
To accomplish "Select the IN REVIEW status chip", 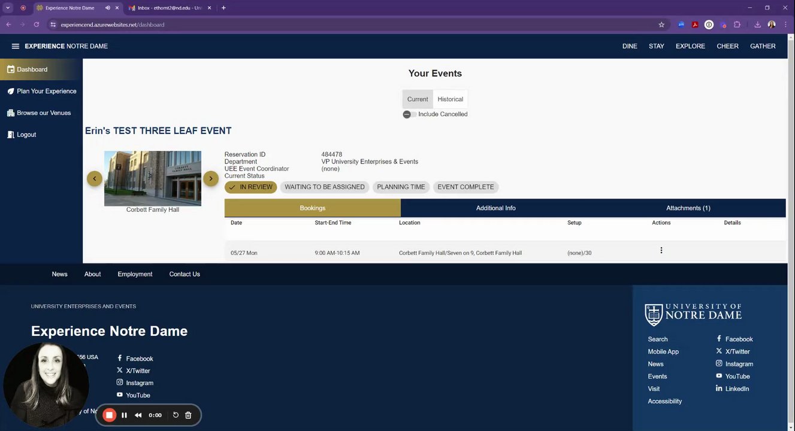I will (x=250, y=187).
